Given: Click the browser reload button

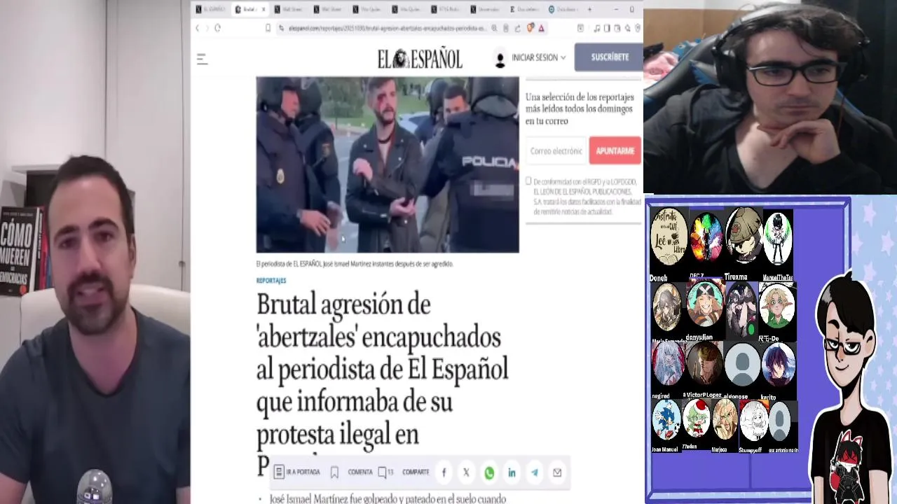Looking at the screenshot, I should click(218, 28).
